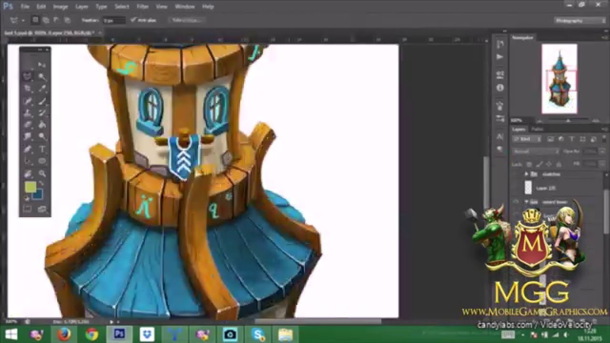Screen dimensions: 610x343
Task: Open the Filter menu
Action: [x=142, y=7]
